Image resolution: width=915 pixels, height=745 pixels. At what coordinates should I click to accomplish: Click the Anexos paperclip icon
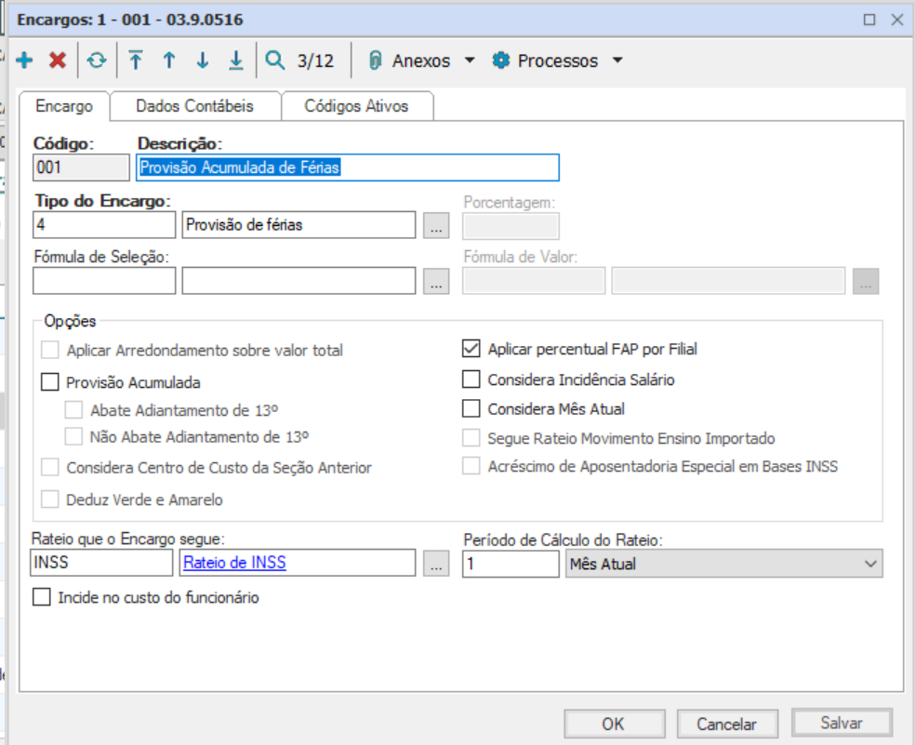pos(376,60)
